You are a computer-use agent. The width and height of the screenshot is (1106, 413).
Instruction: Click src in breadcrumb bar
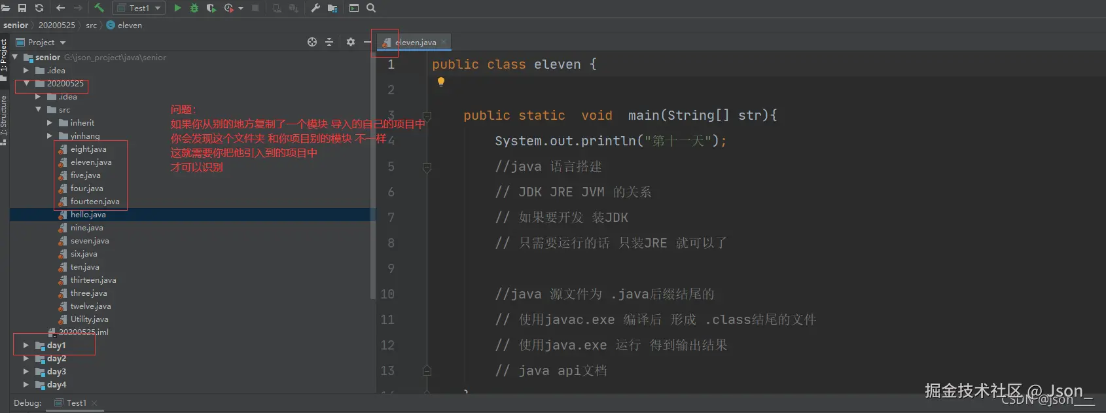click(91, 25)
